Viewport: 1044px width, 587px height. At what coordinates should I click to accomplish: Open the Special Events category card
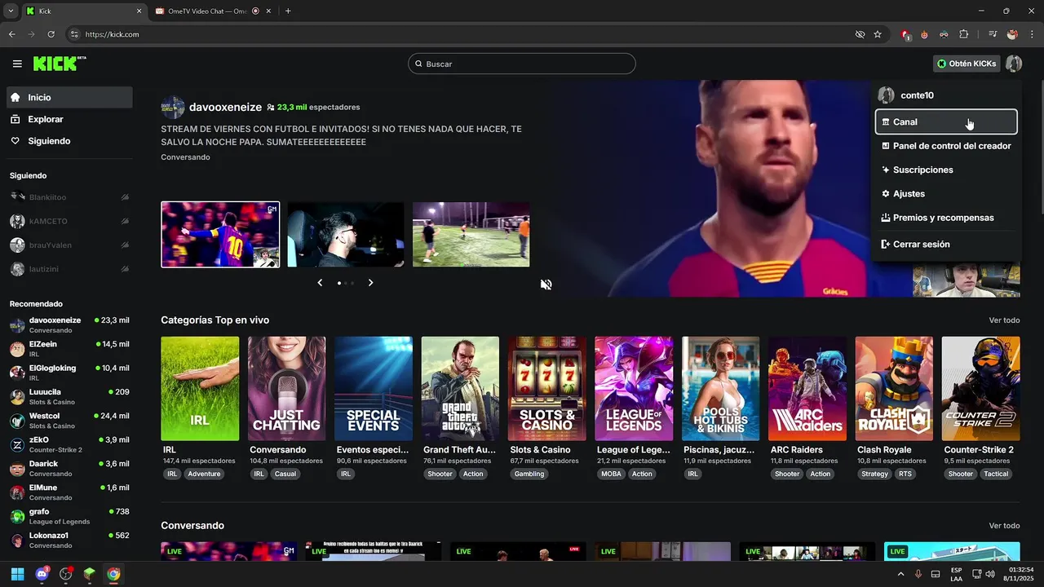(x=374, y=389)
